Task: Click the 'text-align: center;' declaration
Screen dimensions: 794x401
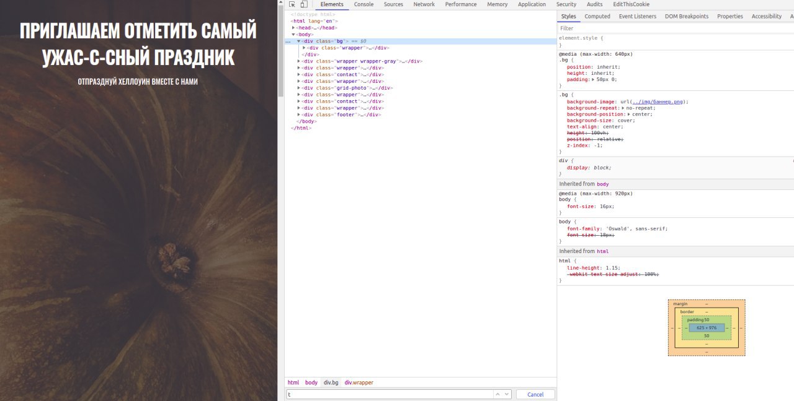Action: [x=595, y=127]
